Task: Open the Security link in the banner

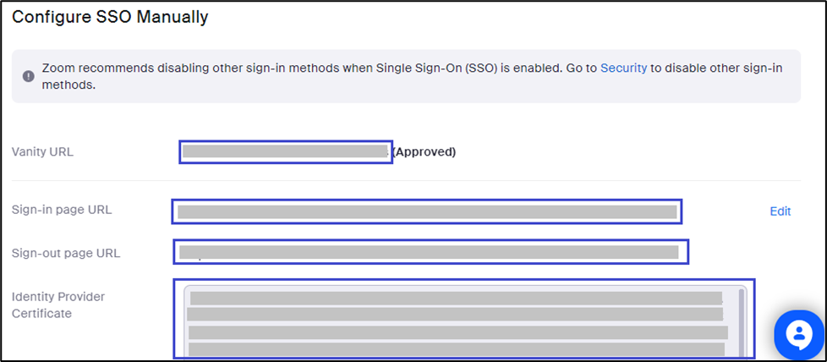Action: coord(623,69)
